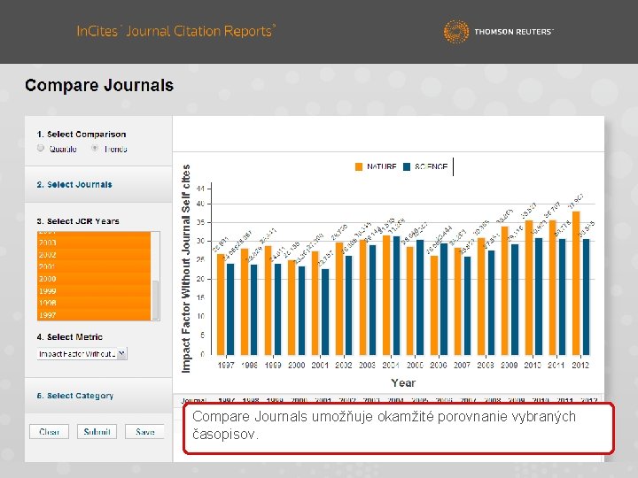Image resolution: width=638 pixels, height=478 pixels.
Task: Click the 2005 label on Year axis
Action: pyautogui.click(x=415, y=365)
